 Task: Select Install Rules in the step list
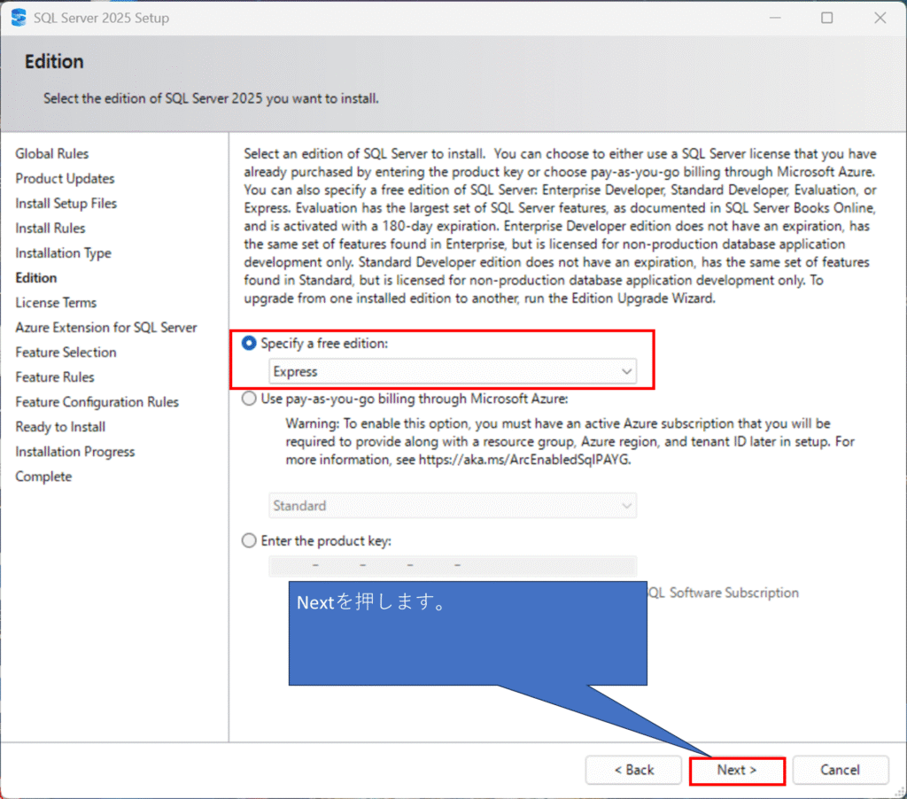click(50, 228)
